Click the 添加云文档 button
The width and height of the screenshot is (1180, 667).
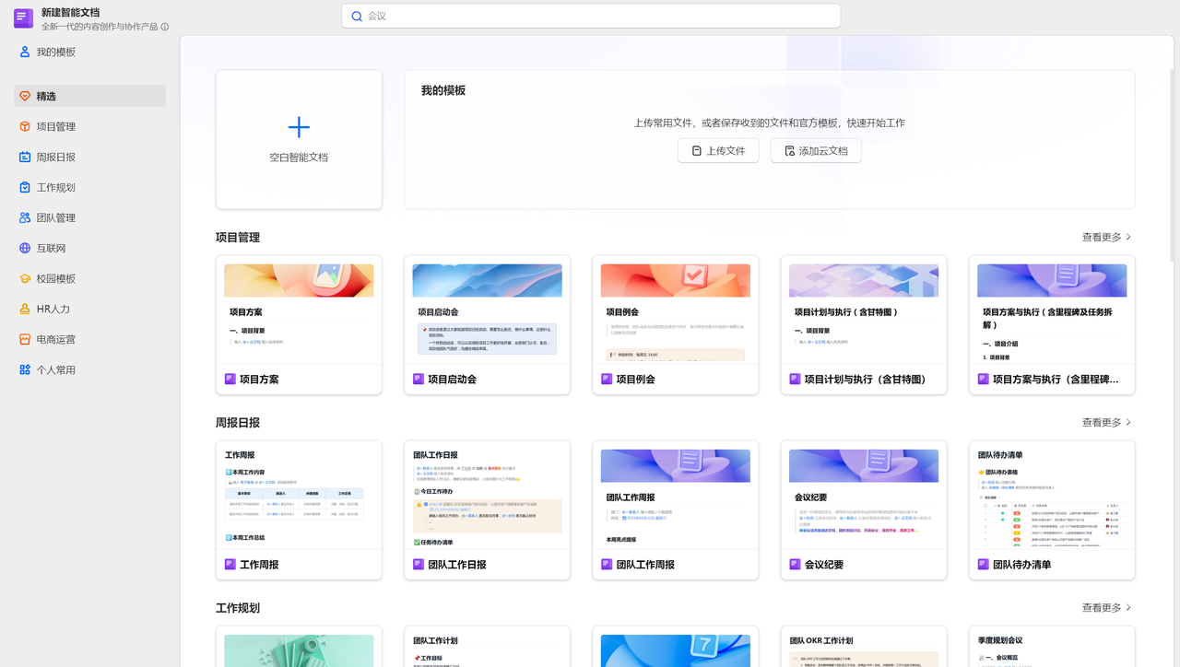pyautogui.click(x=816, y=150)
